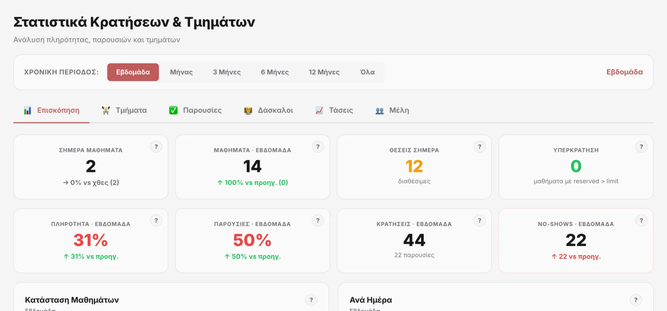Open help for Υπερκράτηση card
667x311 pixels.
click(641, 147)
